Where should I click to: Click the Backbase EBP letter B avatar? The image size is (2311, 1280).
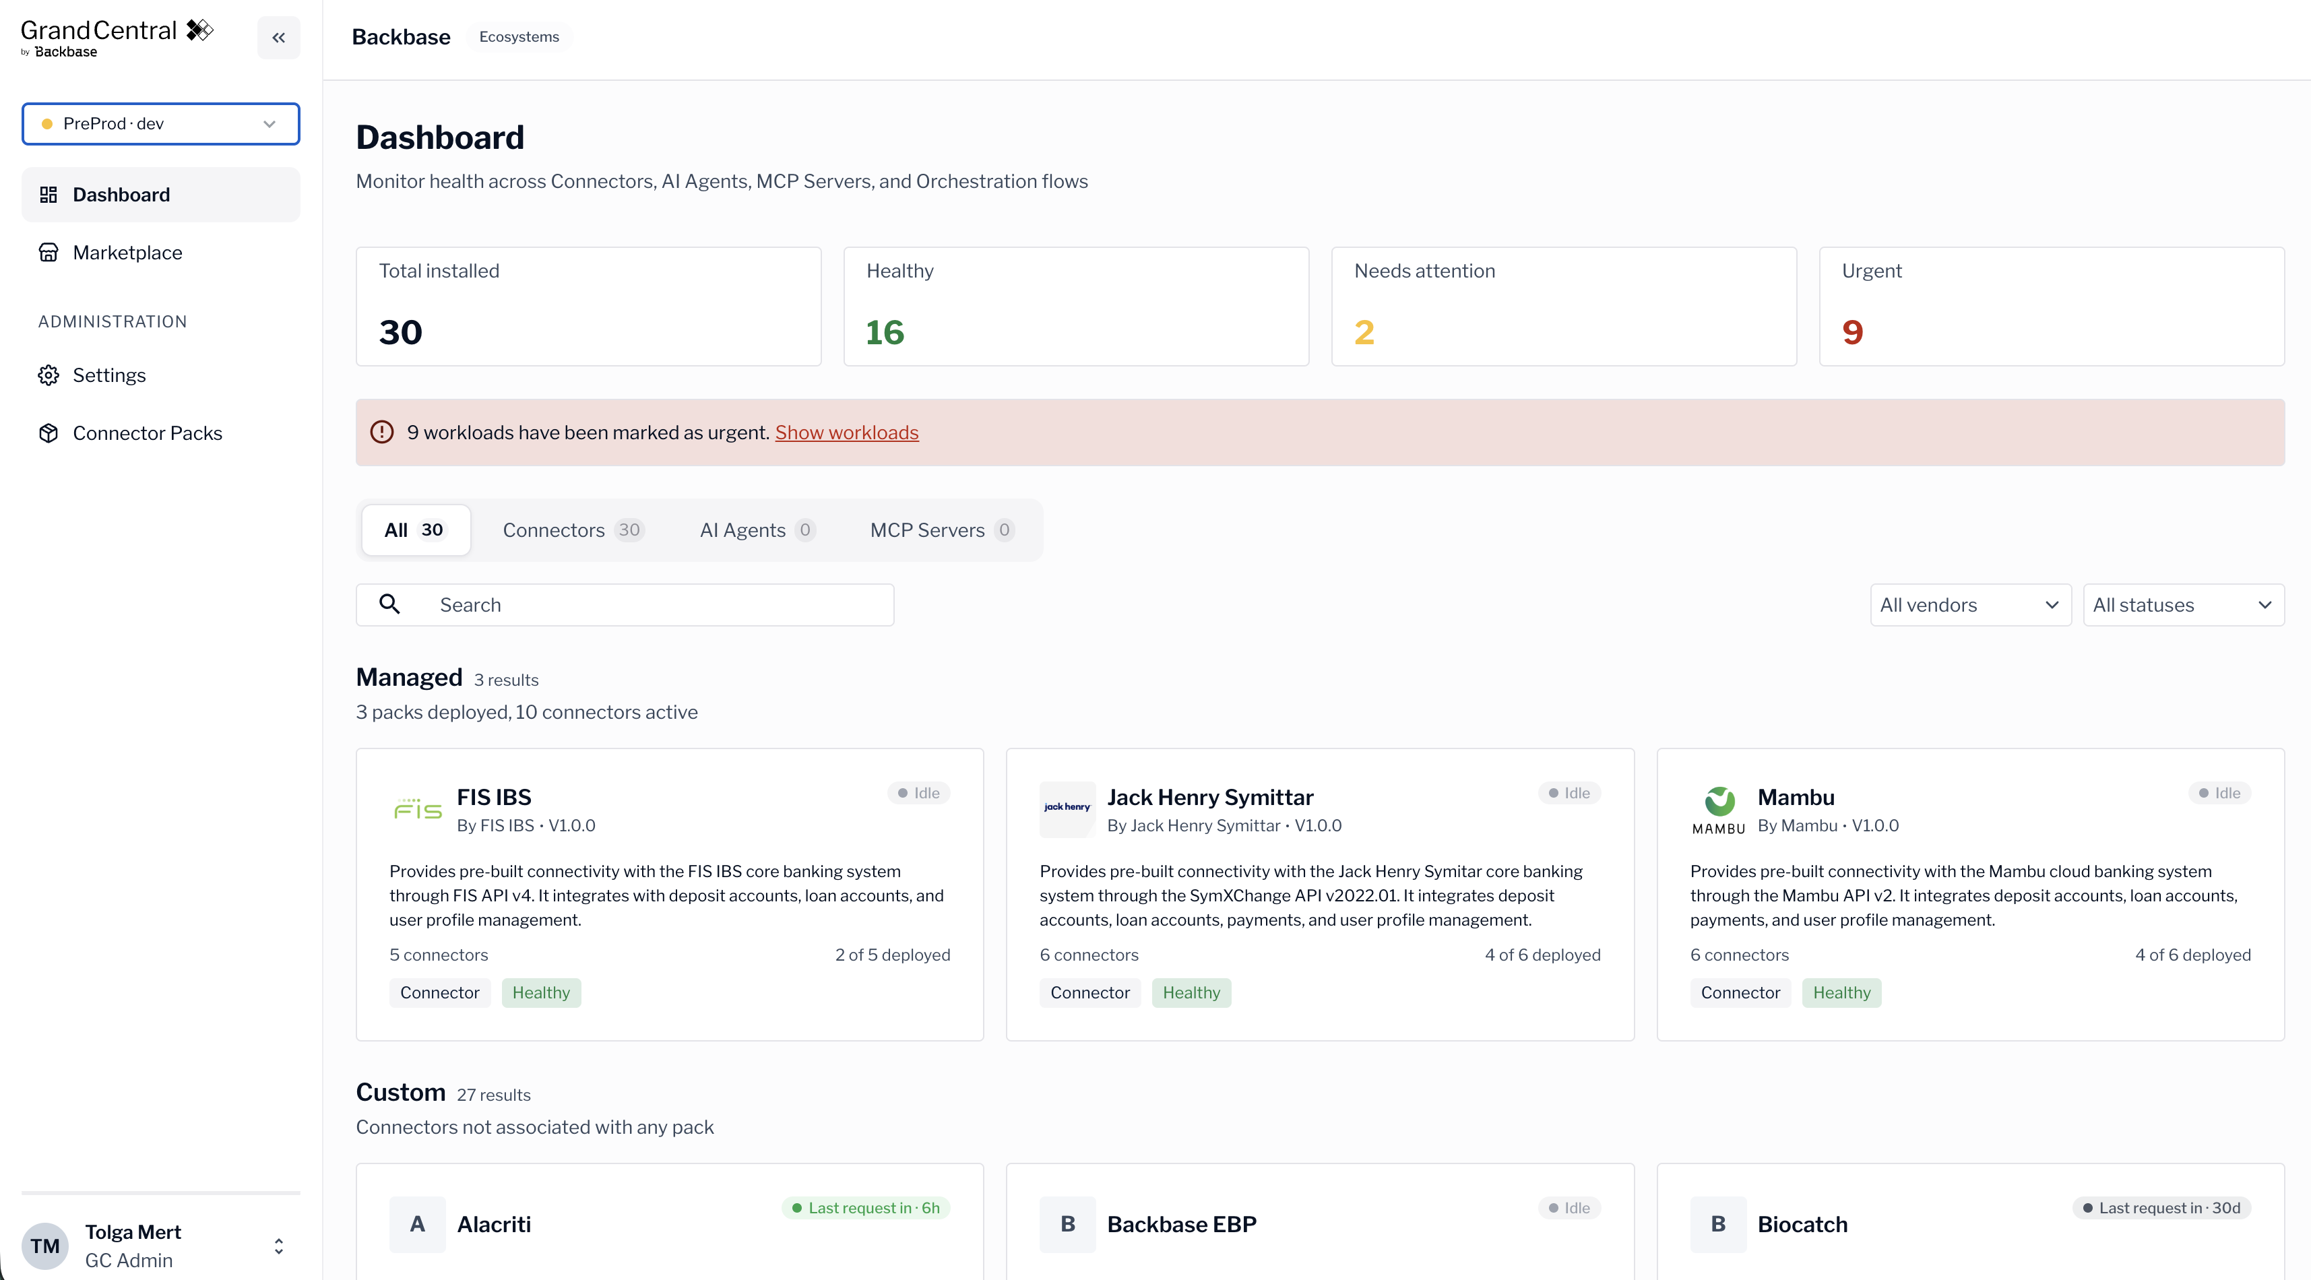(1068, 1224)
